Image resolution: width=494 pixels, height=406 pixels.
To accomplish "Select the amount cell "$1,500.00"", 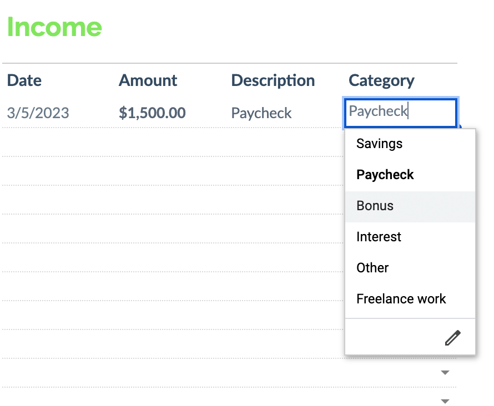I will (x=152, y=113).
